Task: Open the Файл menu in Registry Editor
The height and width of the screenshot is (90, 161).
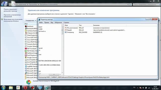Action: click(41, 22)
